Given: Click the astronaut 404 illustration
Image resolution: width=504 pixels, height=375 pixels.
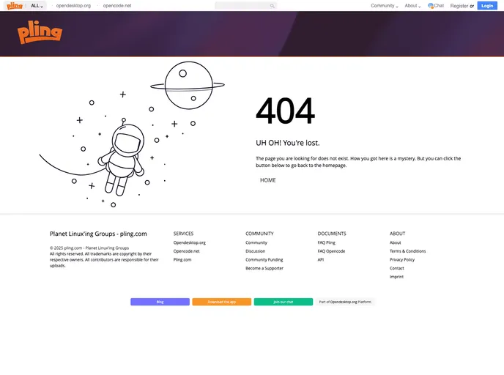Looking at the screenshot, I should [x=132, y=134].
